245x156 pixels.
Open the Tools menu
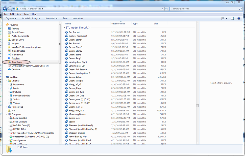pos(27,14)
